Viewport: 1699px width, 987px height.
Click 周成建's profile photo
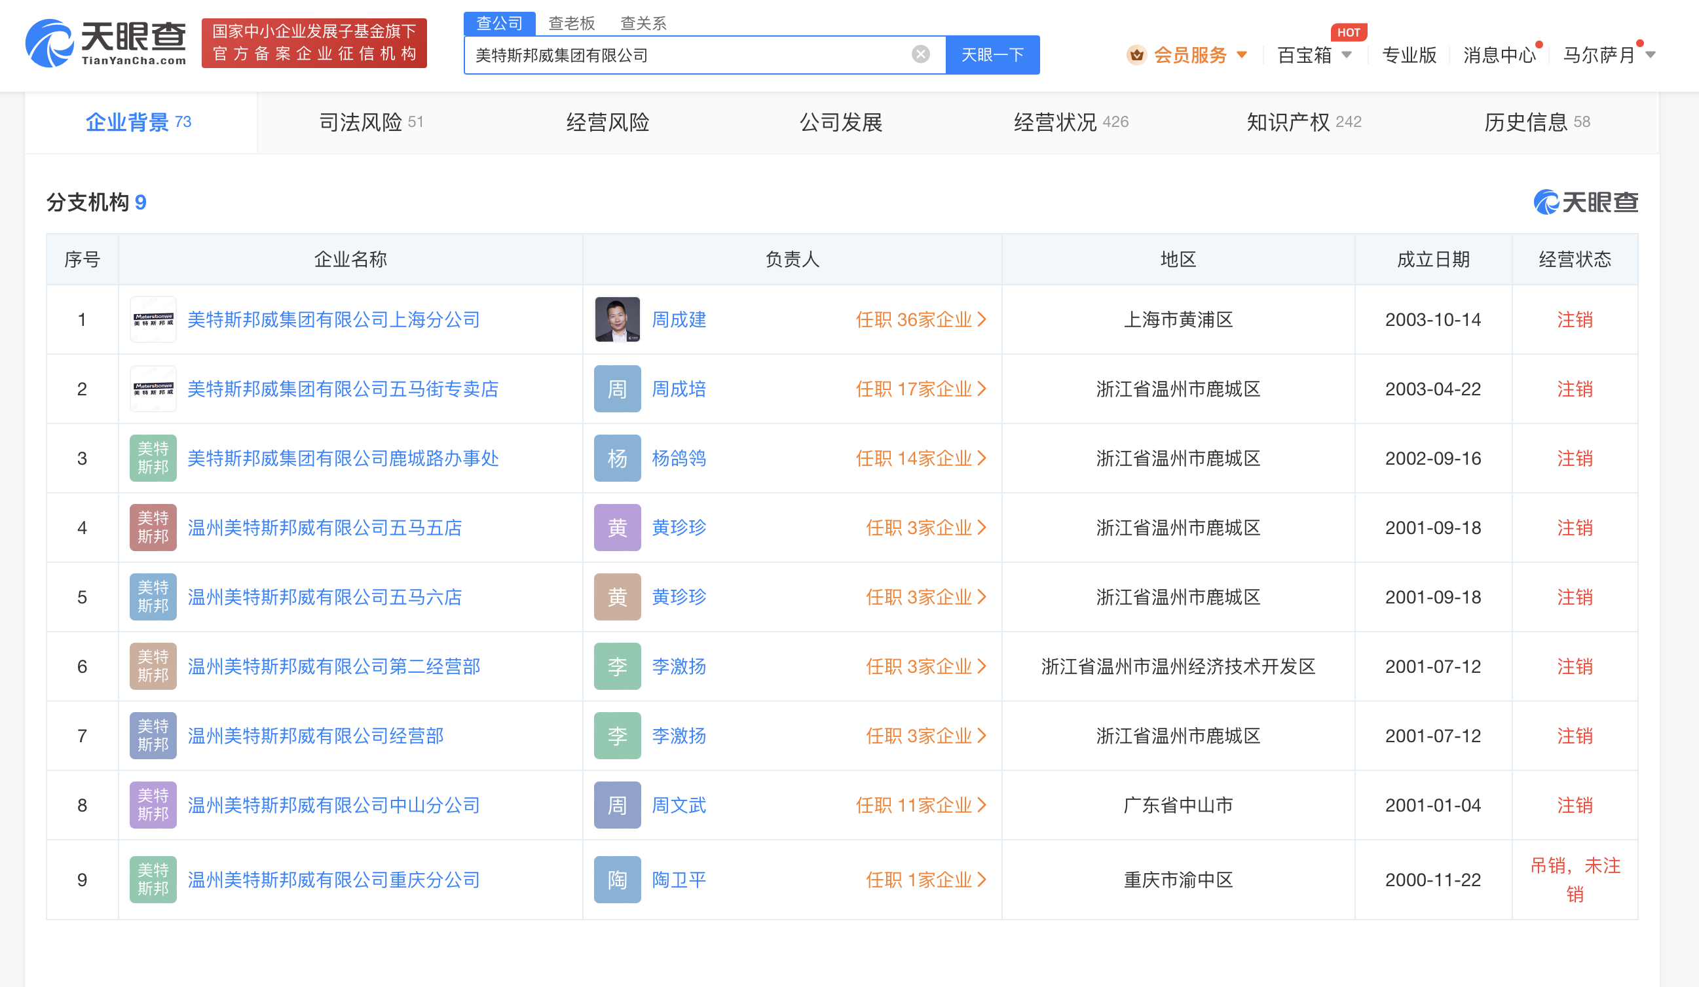click(x=617, y=319)
